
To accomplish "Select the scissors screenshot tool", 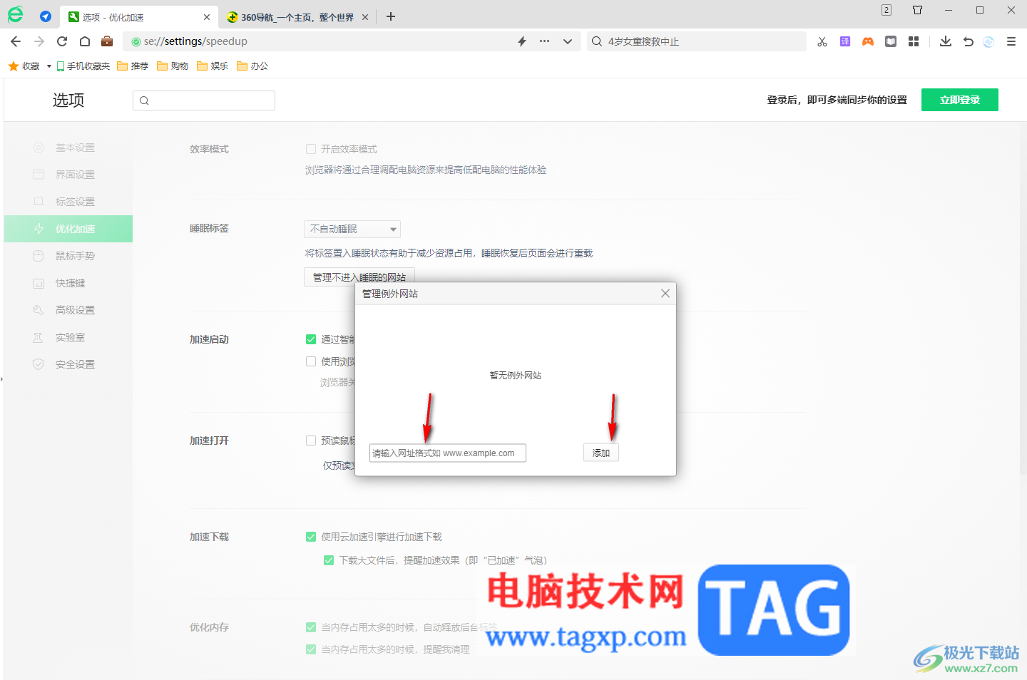I will point(822,41).
